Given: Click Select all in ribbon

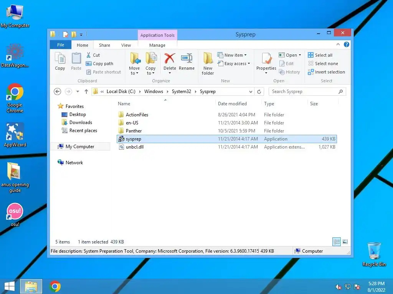Looking at the screenshot, I should (x=320, y=55).
